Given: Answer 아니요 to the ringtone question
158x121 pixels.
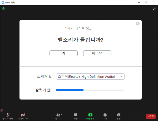Looking at the screenshot, I should tap(97, 53).
